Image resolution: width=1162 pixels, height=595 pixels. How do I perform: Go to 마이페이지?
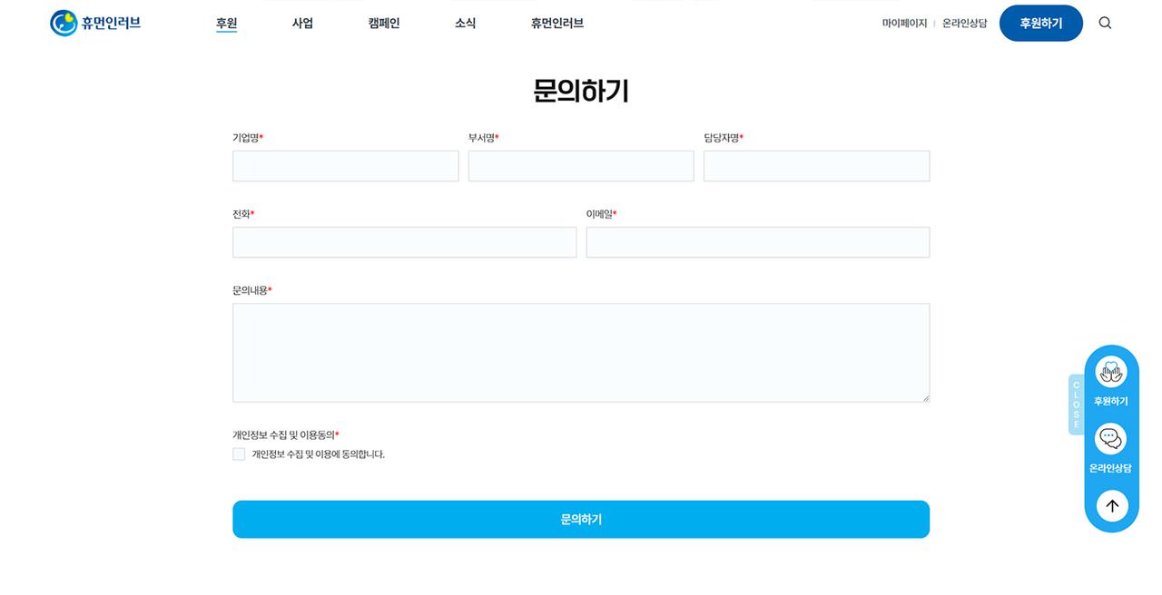[x=904, y=24]
